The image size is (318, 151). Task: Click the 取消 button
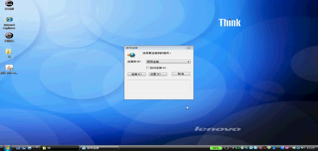181,74
